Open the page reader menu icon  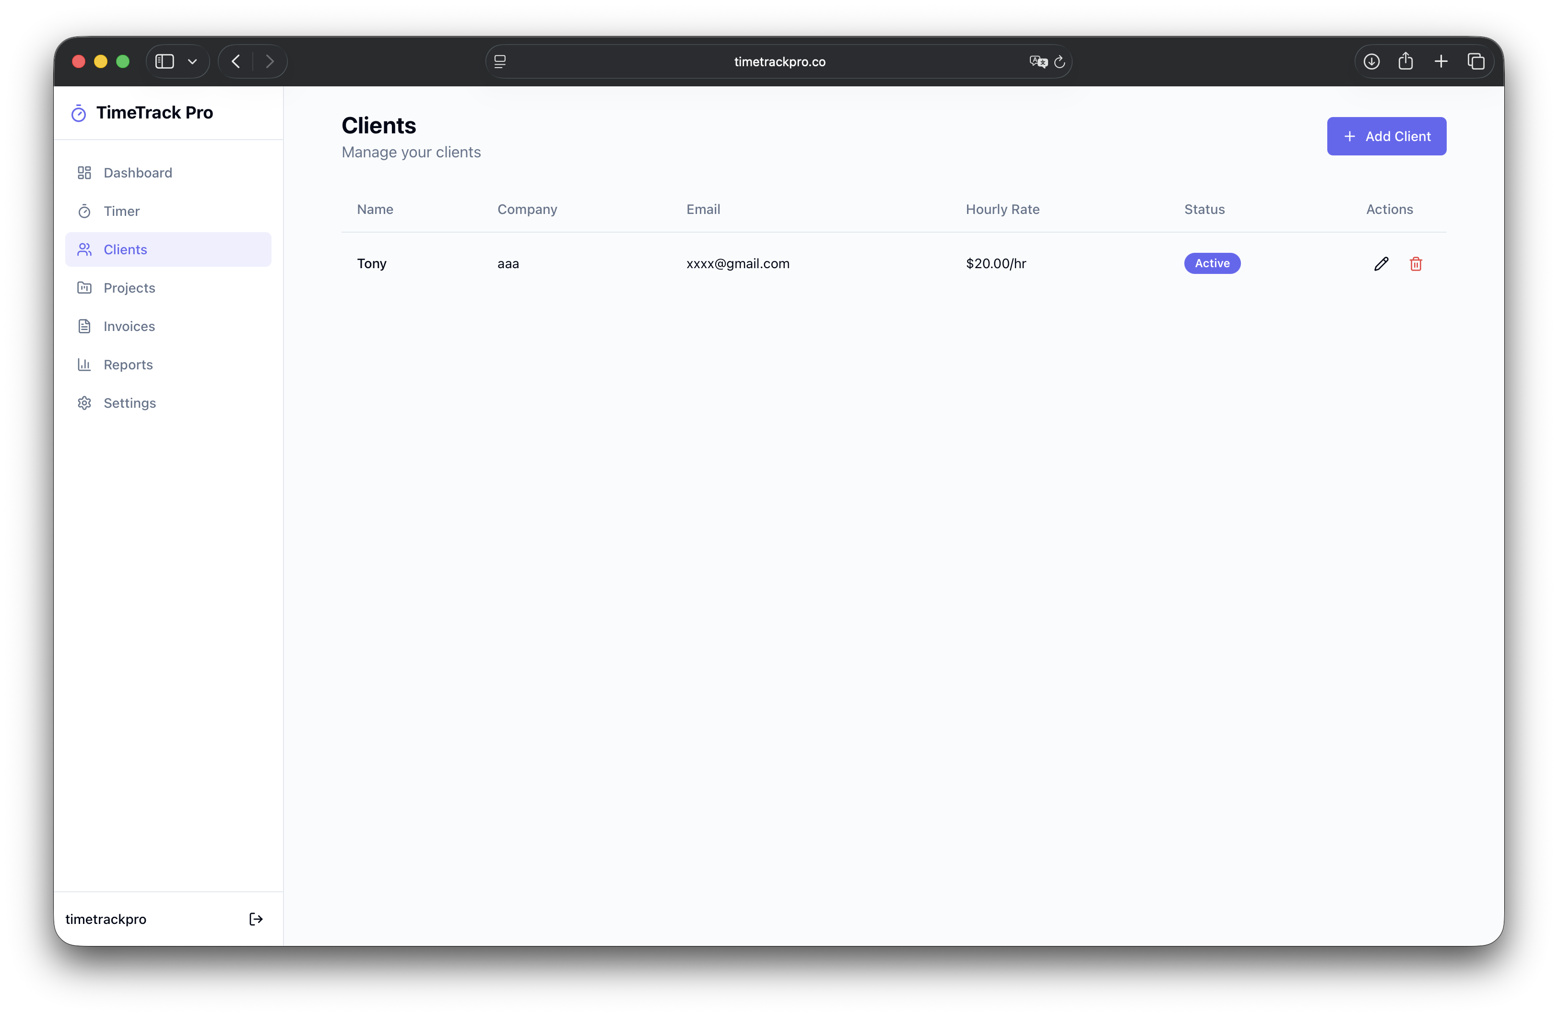[500, 61]
